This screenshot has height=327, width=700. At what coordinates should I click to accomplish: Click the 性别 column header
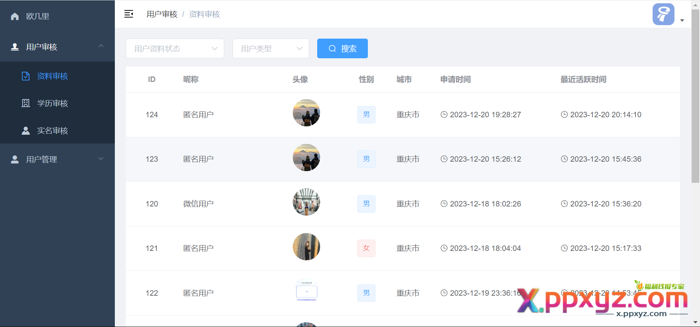click(366, 79)
